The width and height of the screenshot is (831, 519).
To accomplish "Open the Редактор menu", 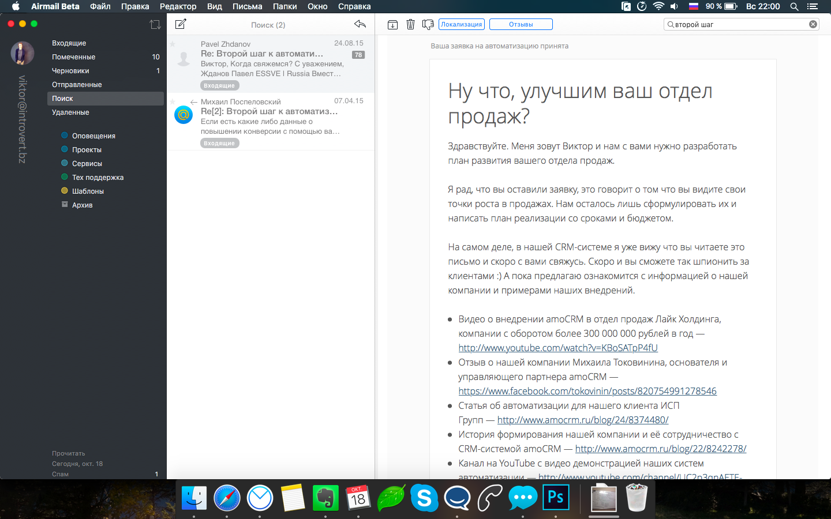I will 178,6.
